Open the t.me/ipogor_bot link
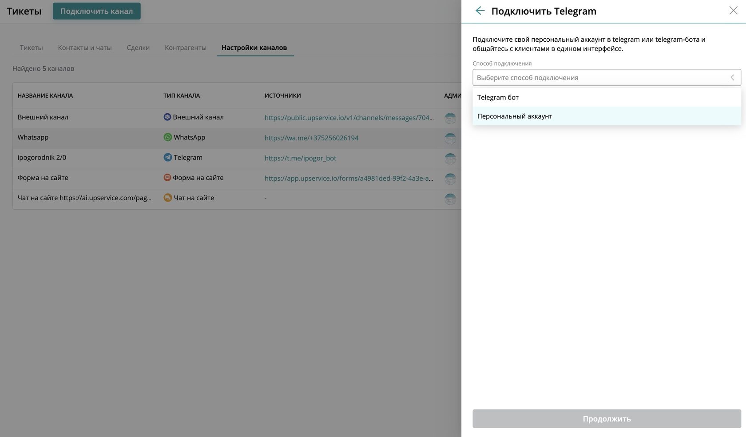 coord(300,158)
